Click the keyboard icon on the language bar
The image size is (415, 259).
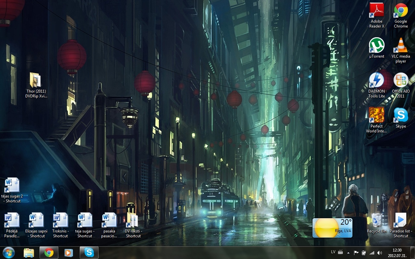pos(340,252)
